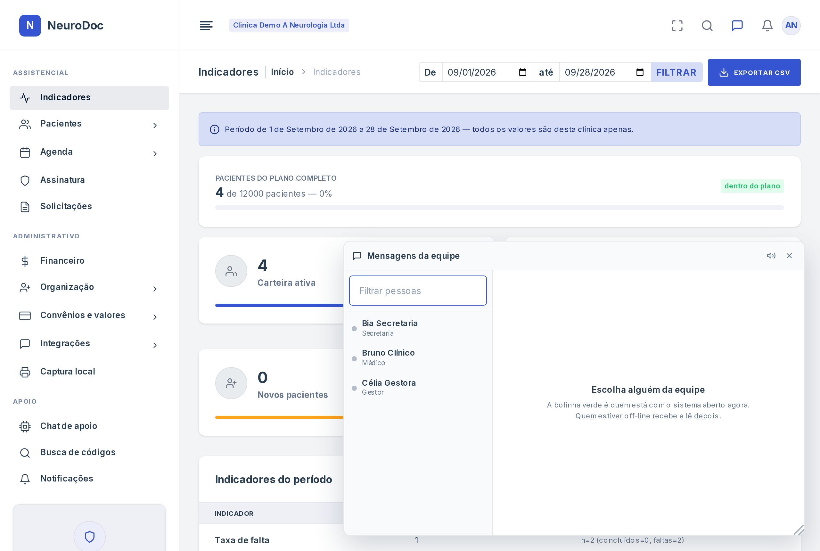Select Bruno Clínico in team list
The width and height of the screenshot is (820, 551).
pos(418,358)
